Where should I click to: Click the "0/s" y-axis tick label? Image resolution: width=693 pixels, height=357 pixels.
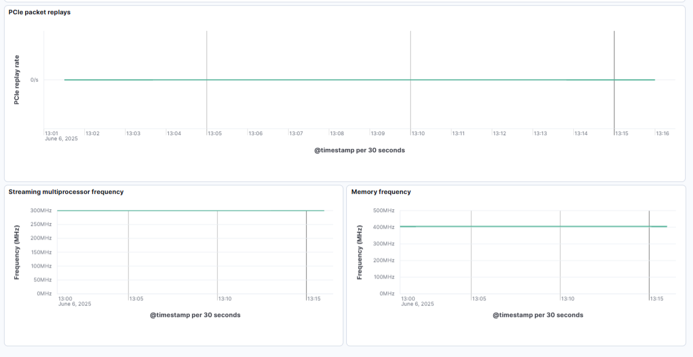[x=34, y=80]
